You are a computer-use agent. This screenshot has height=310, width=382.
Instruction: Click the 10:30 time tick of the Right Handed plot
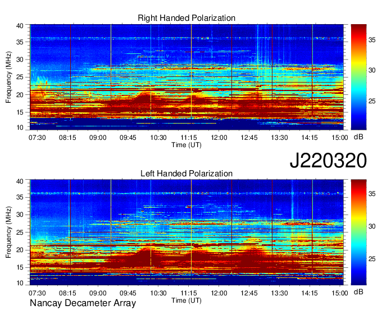[x=158, y=138]
